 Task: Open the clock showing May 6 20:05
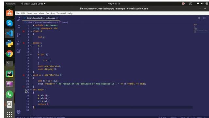click(x=114, y=4)
